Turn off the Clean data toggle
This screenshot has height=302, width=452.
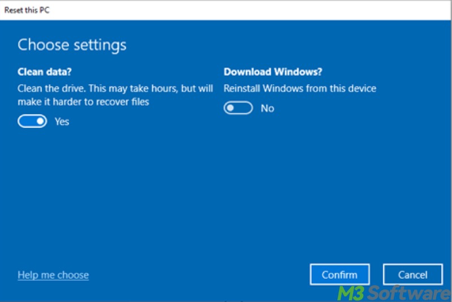click(32, 122)
